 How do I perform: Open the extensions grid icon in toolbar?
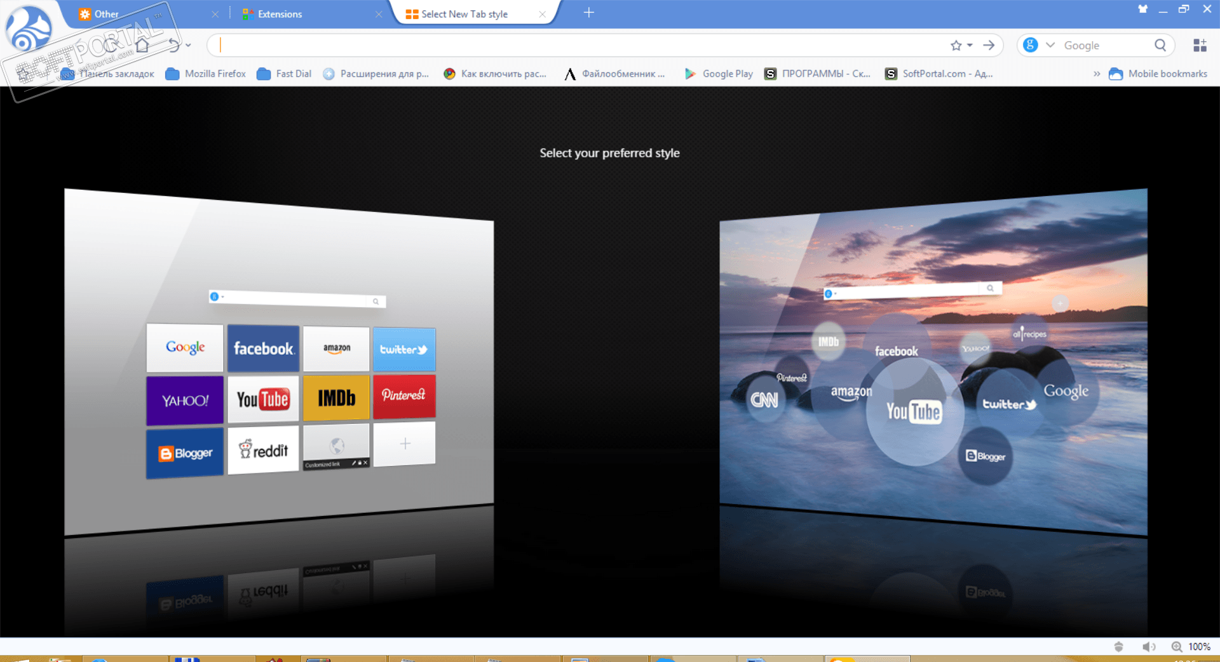1200,45
